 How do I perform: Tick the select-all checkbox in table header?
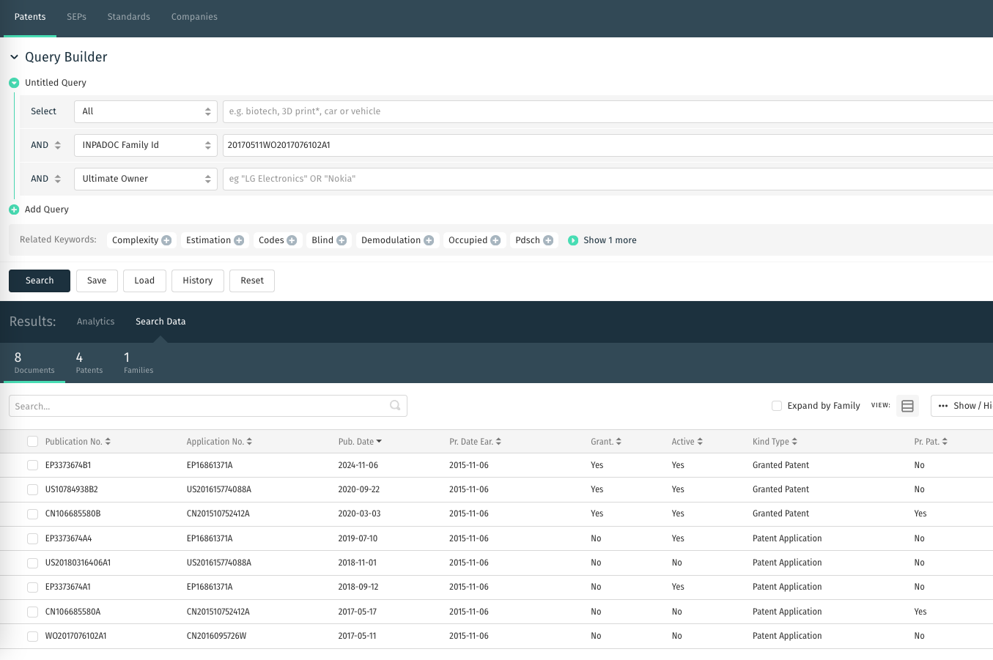pos(32,441)
